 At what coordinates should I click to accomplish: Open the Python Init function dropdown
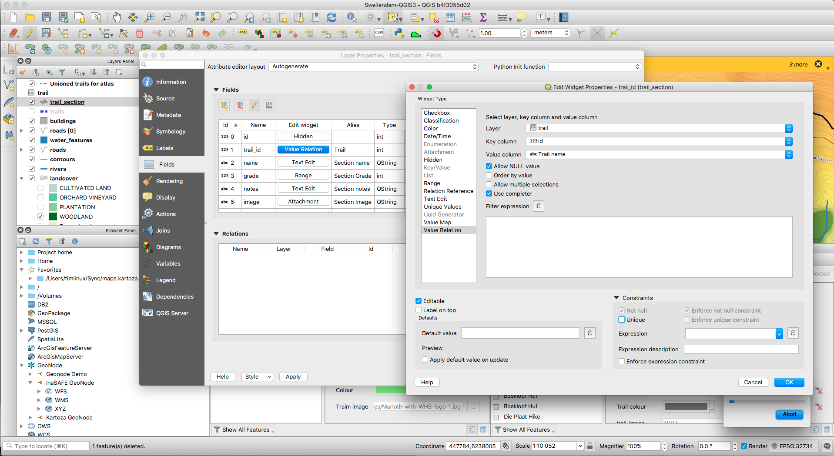594,67
